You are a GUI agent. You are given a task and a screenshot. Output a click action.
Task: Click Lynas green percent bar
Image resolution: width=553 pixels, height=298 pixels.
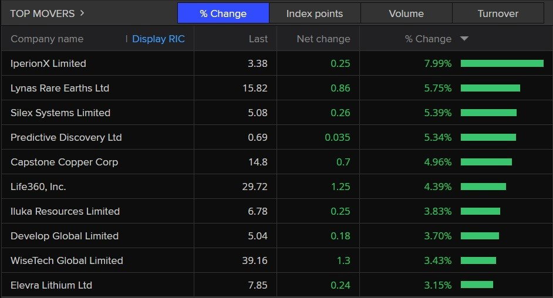pos(490,88)
